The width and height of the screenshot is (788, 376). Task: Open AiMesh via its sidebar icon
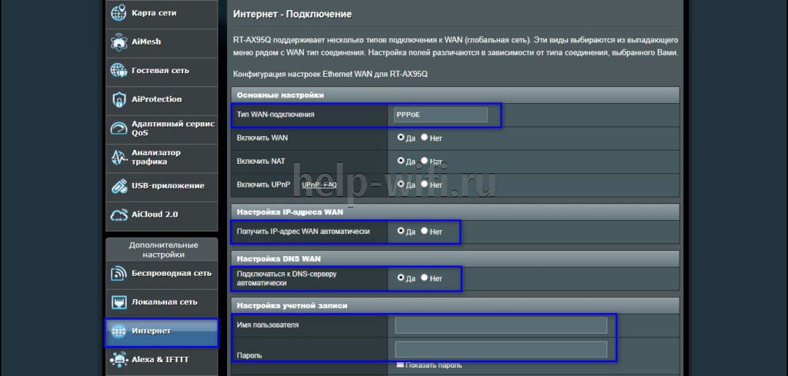coord(119,42)
